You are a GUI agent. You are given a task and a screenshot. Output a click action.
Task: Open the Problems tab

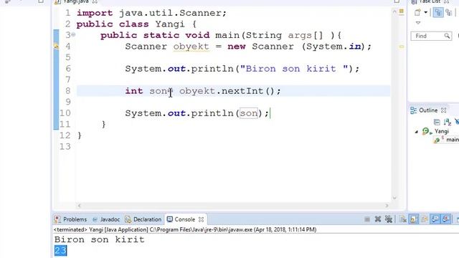[x=70, y=219]
